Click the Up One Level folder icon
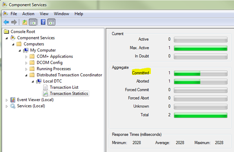The height and width of the screenshot is (152, 234). pos(25,22)
